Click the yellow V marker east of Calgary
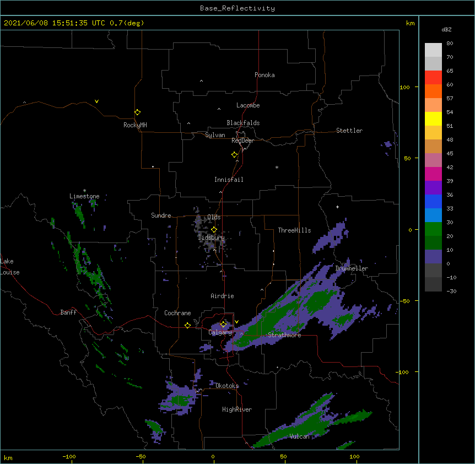 coord(236,322)
